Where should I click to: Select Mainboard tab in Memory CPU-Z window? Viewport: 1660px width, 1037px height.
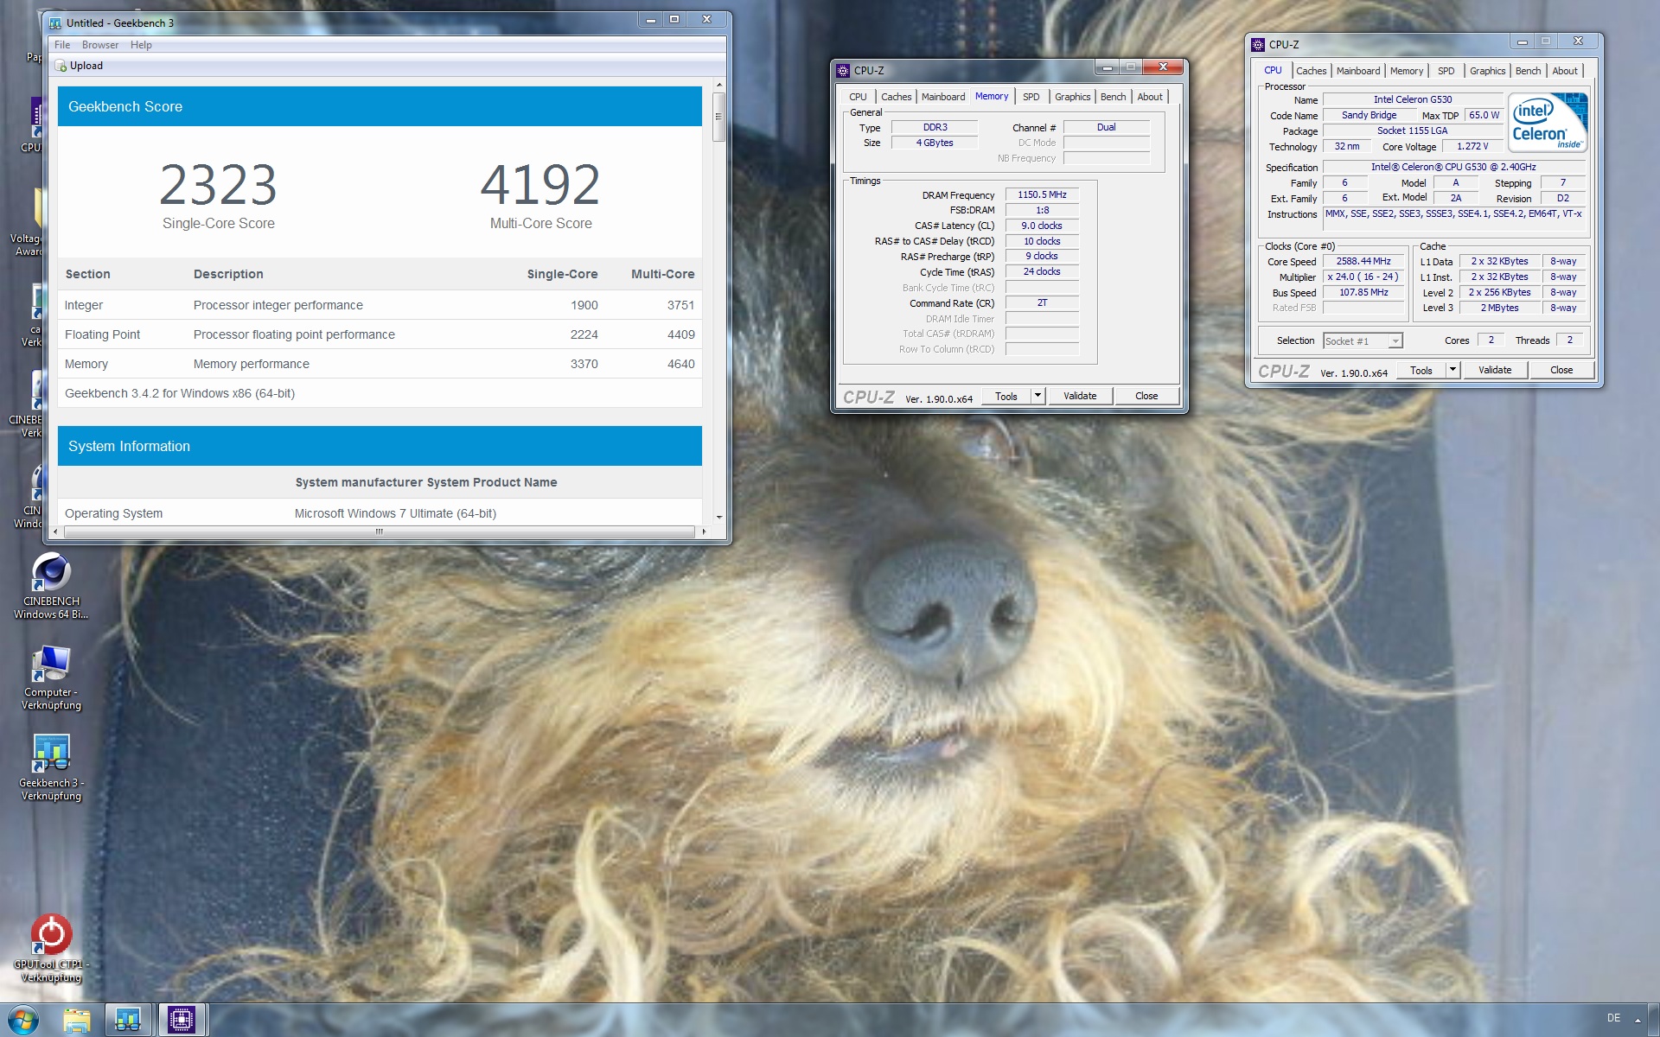point(942,97)
